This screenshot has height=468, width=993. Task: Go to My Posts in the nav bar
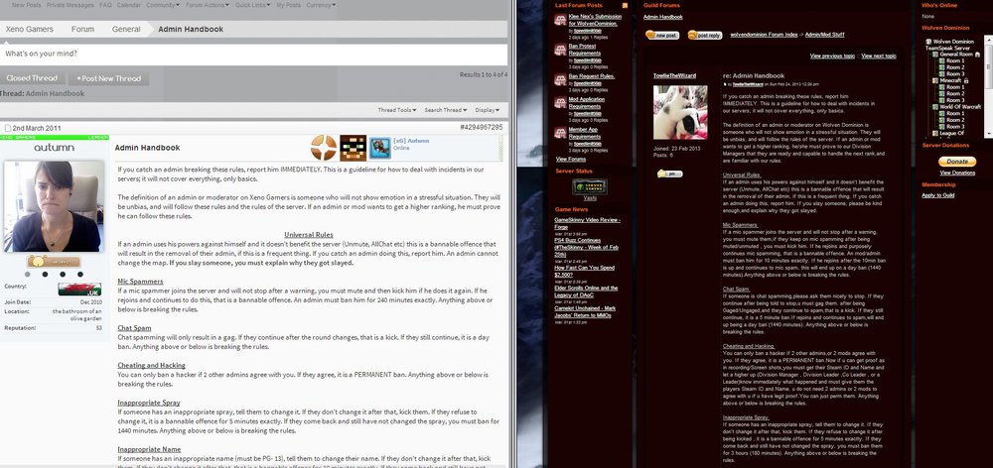click(x=289, y=5)
